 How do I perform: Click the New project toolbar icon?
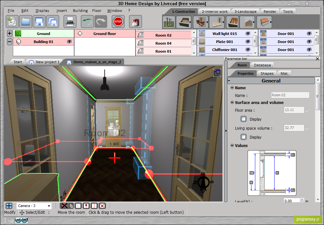[x=12, y=22]
